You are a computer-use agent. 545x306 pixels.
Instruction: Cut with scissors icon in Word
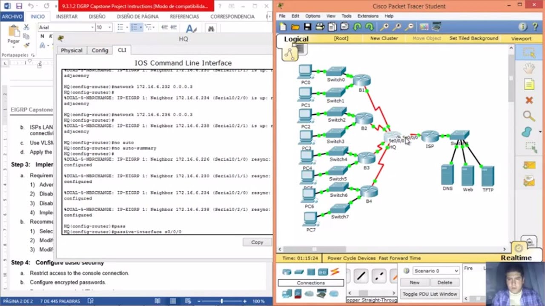(x=26, y=27)
